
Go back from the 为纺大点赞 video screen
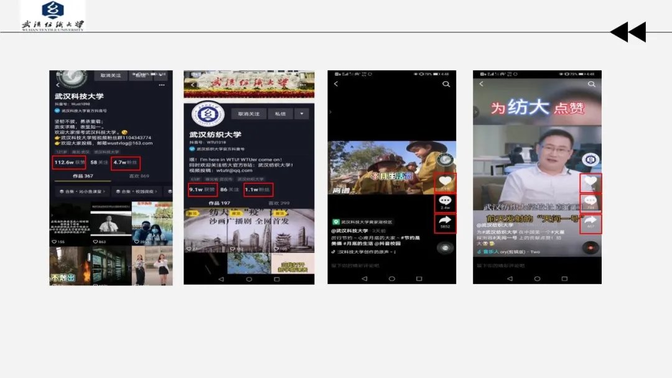(481, 84)
